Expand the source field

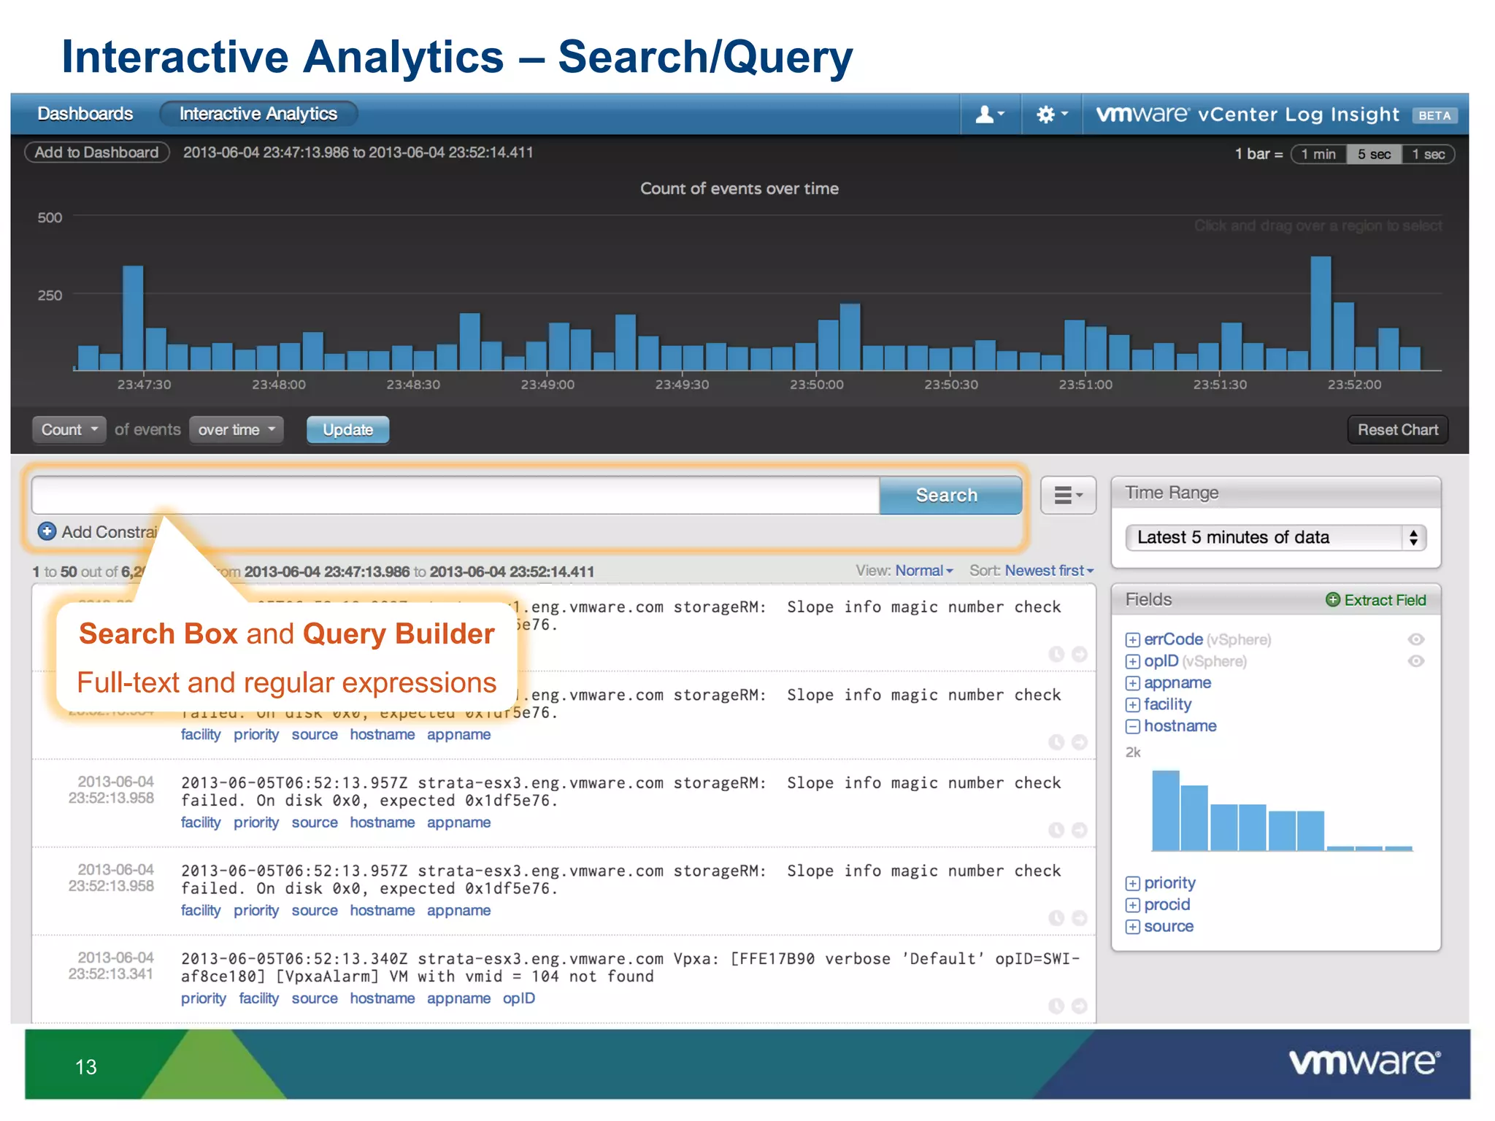point(1132,927)
